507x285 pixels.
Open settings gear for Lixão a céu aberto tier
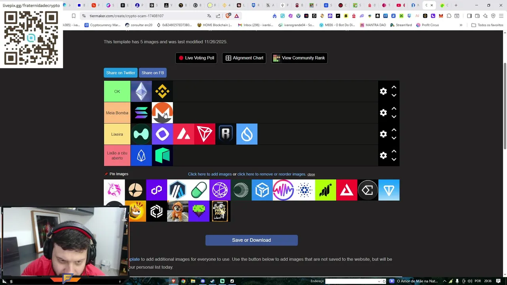(383, 156)
